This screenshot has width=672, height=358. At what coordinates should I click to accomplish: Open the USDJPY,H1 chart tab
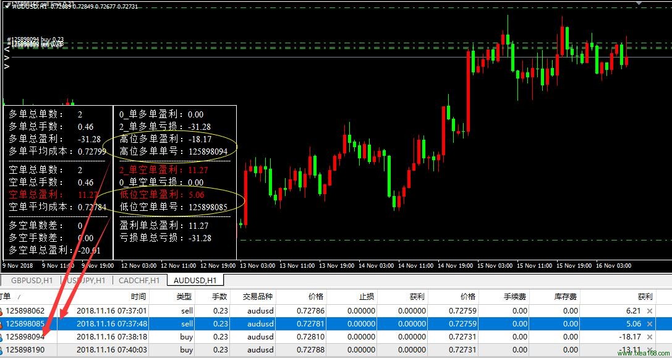[86, 280]
